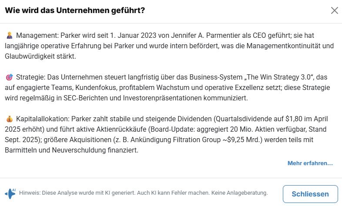This screenshot has height=206, width=342.
Task: Click the "Management:" label text
Action: pyautogui.click(x=37, y=36)
